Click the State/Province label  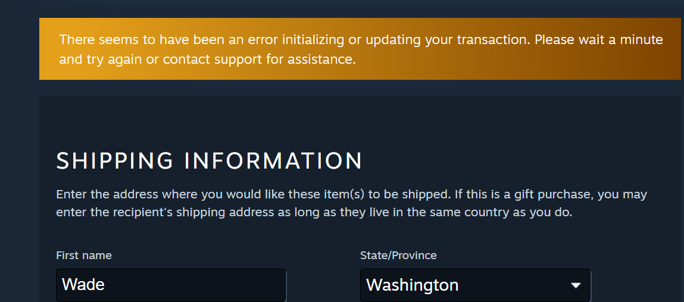[398, 256]
